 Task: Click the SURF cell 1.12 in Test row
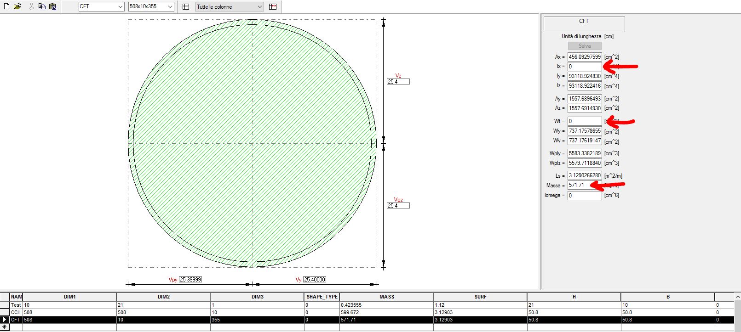(x=480, y=305)
